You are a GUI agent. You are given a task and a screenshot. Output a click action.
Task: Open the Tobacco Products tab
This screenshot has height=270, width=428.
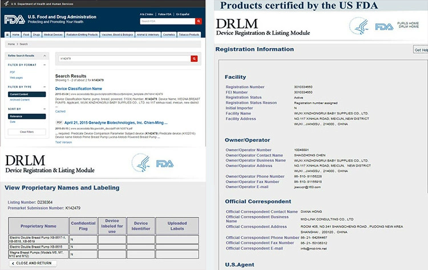pos(189,35)
